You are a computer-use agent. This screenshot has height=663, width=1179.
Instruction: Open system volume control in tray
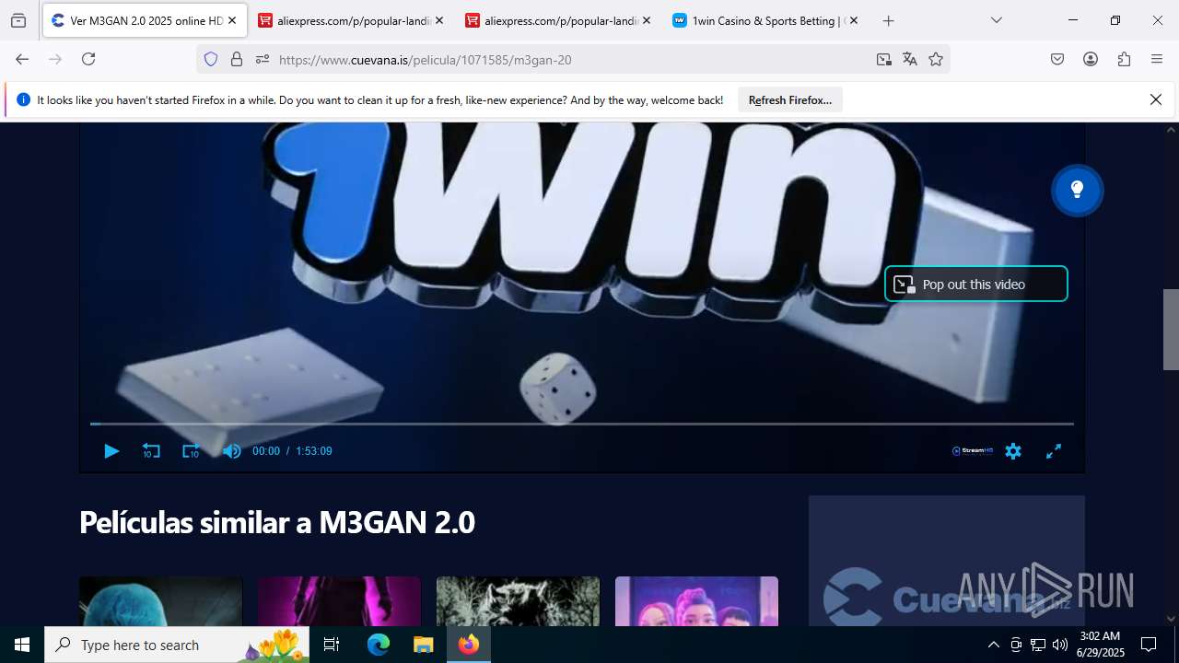(x=1060, y=645)
